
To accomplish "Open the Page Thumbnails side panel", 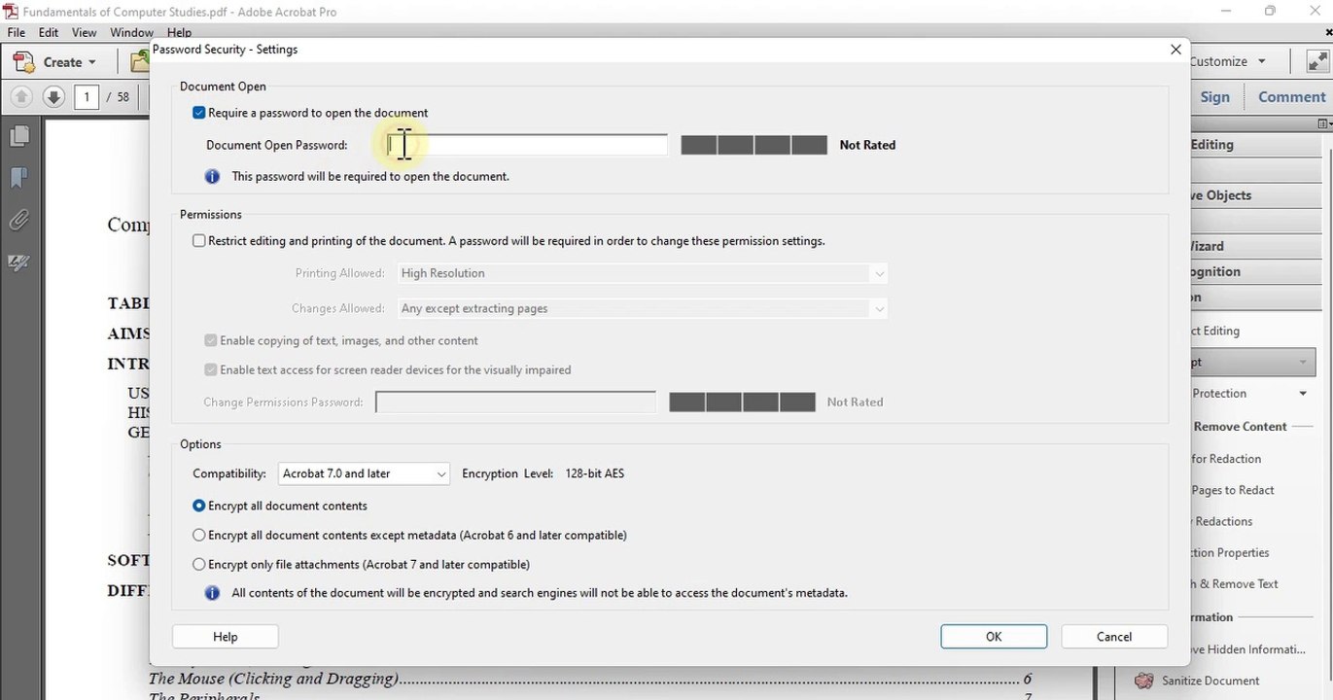I will 18,136.
